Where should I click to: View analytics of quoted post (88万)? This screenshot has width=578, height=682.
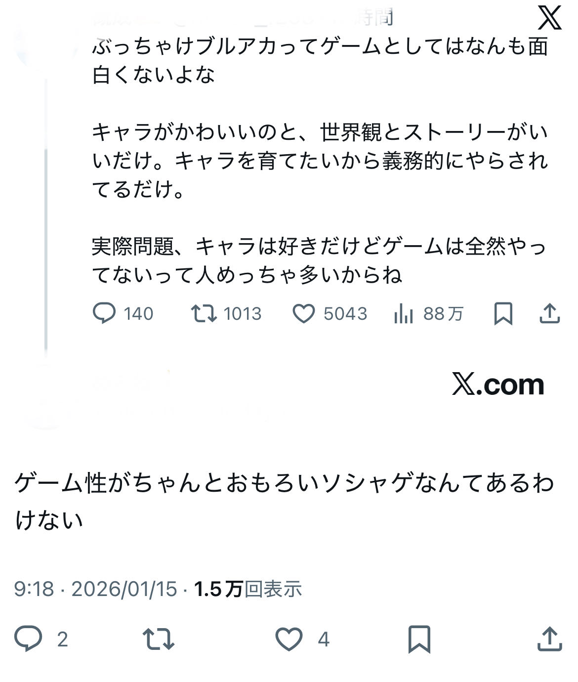click(404, 314)
